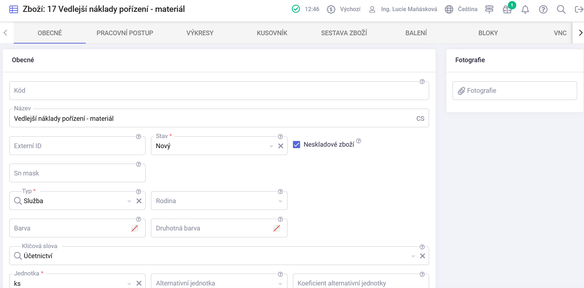Image resolution: width=584 pixels, height=288 pixels.
Task: Open the help question mark icon in the header
Action: pos(543,9)
